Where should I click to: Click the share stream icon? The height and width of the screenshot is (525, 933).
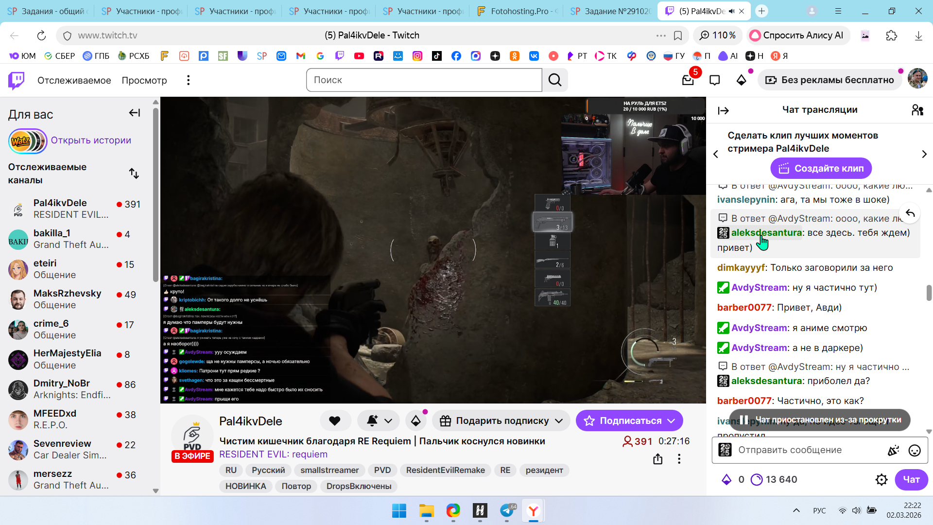[658, 459]
